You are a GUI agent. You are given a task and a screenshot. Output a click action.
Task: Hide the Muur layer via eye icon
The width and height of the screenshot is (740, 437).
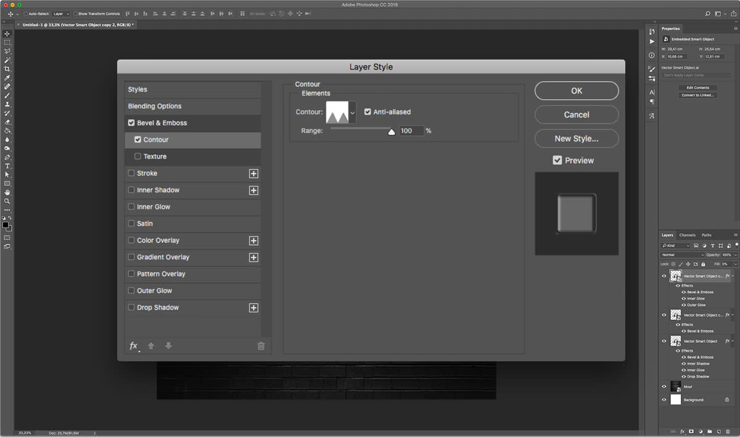click(664, 387)
